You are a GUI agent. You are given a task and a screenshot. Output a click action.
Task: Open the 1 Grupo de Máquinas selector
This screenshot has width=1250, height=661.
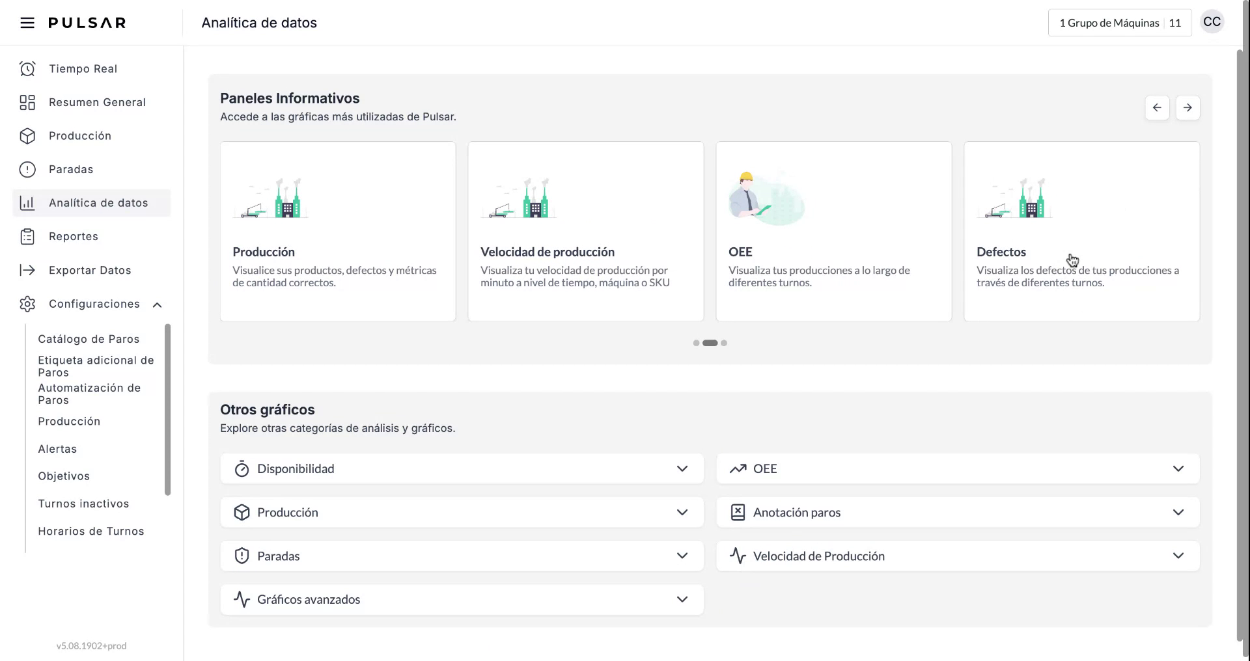(x=1119, y=23)
